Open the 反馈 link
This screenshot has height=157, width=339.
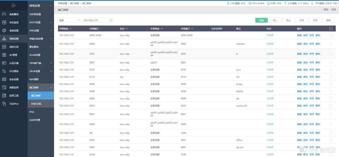[334, 10]
